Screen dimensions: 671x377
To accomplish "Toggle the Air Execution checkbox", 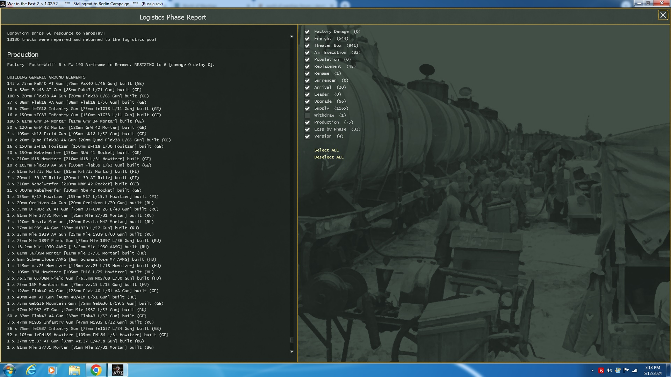I will [x=307, y=53].
